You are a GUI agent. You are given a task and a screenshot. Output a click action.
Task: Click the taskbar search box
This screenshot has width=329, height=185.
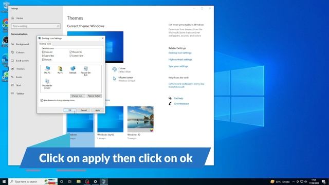(33, 181)
